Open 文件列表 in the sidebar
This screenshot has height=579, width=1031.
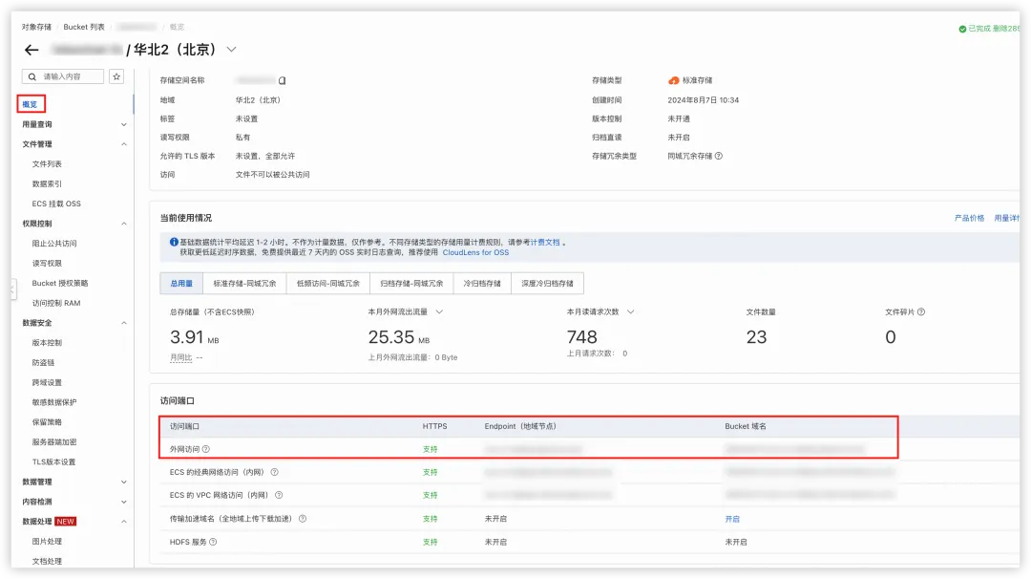click(x=47, y=163)
